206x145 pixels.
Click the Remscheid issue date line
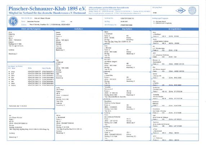point(18,106)
